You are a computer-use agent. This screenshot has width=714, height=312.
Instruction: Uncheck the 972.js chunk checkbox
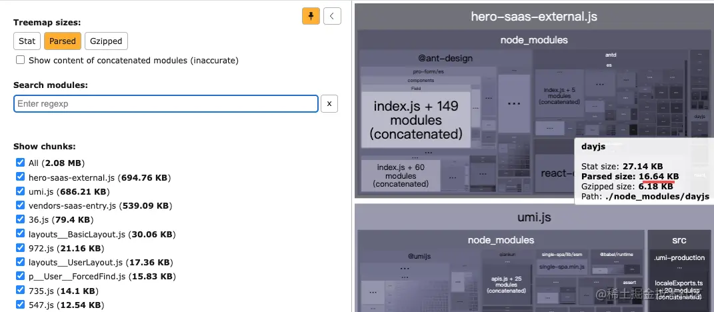[20, 248]
